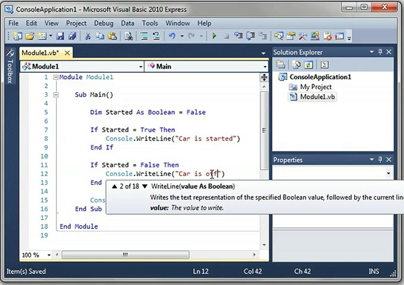Collapse the Sub Main outlining region
Viewport: 404px width, 285px height.
click(56, 95)
